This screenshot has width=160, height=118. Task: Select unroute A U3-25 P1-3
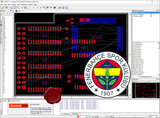pos(137,48)
